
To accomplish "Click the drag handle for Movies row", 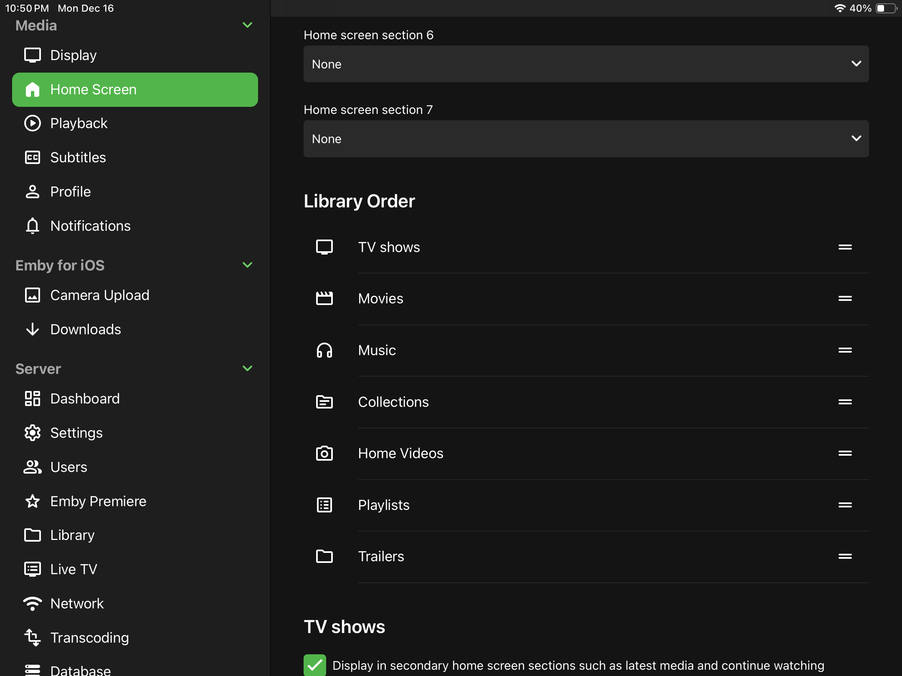I will 845,298.
